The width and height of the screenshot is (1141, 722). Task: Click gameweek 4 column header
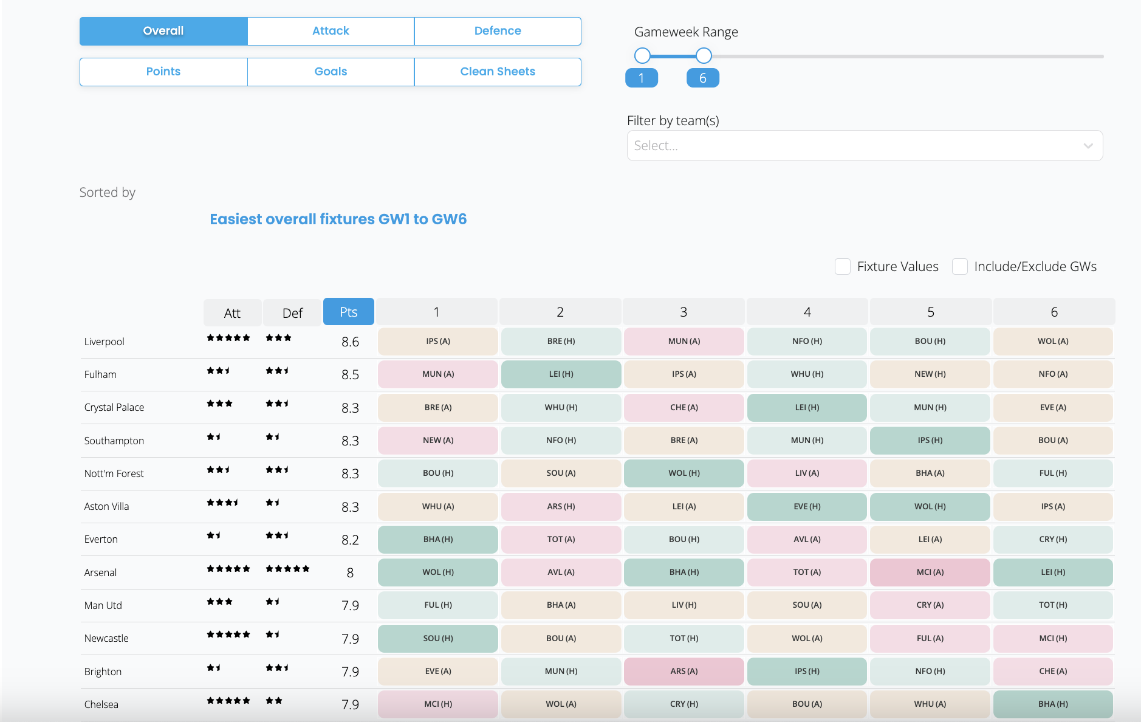(x=807, y=312)
